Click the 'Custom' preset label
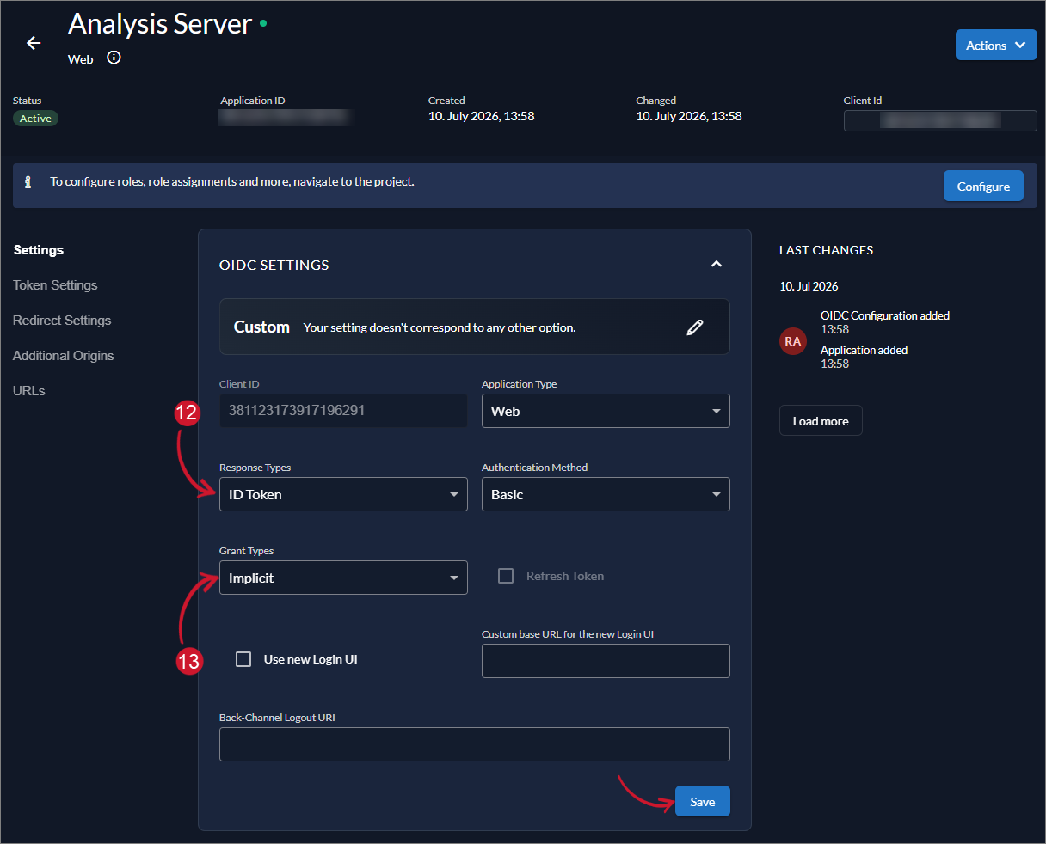The height and width of the screenshot is (844, 1046). tap(261, 327)
